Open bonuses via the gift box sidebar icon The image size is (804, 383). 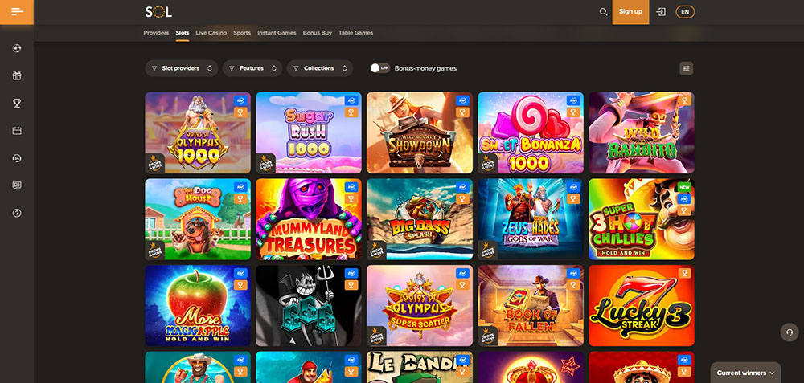coord(17,75)
